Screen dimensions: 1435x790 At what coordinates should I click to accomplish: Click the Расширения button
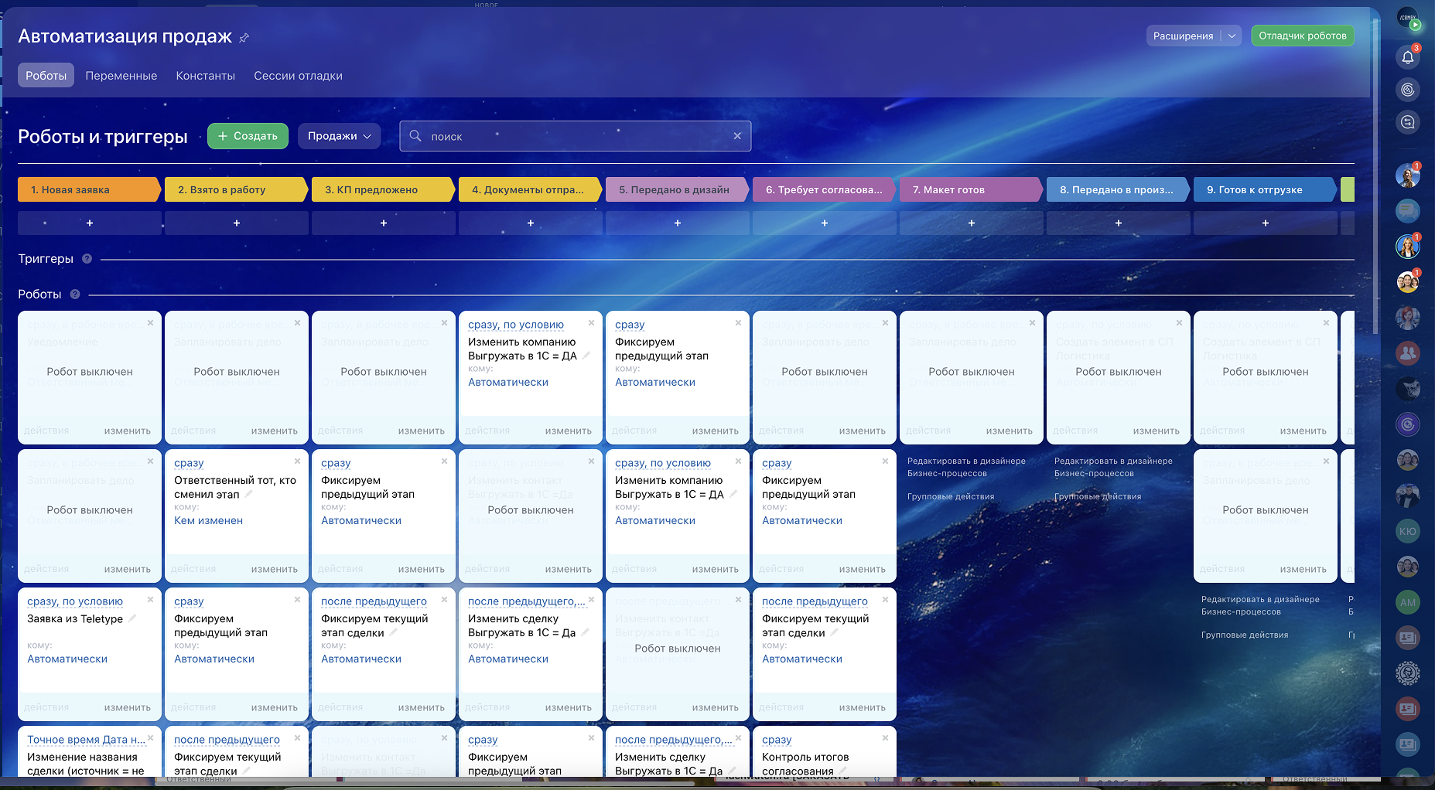1183,36
